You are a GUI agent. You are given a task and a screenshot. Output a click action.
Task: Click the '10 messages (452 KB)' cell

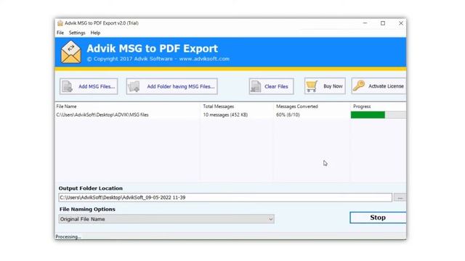225,115
